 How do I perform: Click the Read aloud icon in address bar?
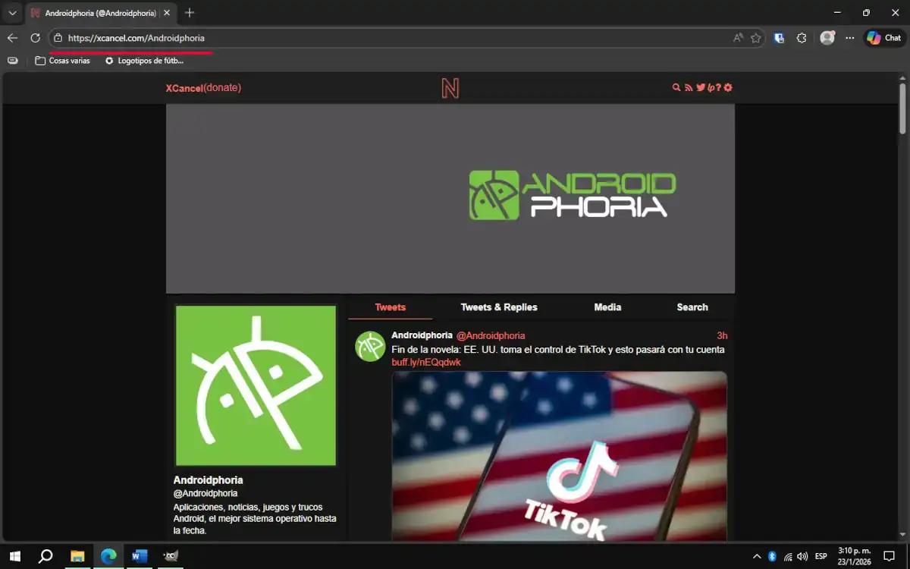coord(738,38)
